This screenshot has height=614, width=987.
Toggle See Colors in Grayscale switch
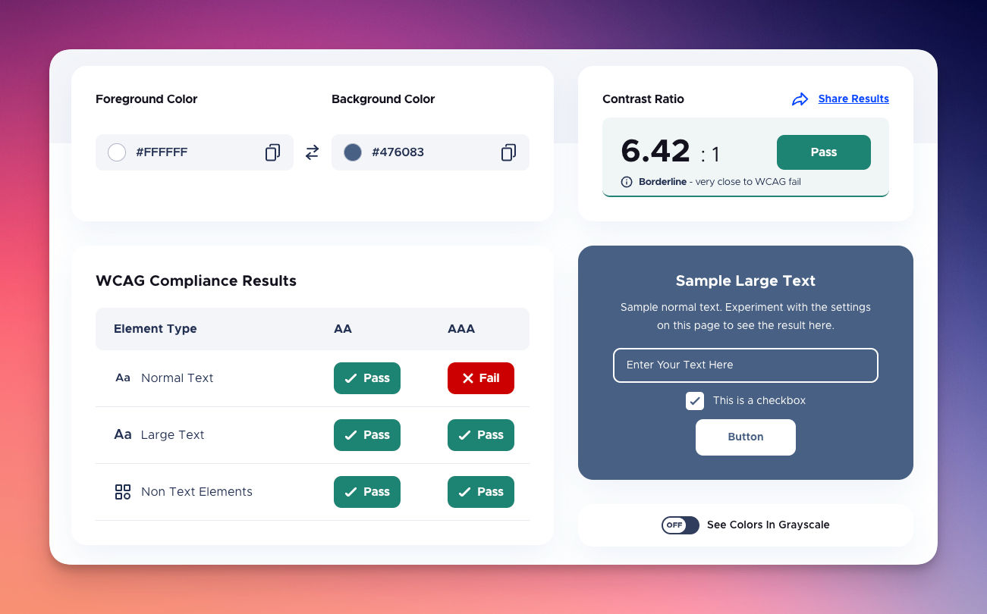[681, 525]
